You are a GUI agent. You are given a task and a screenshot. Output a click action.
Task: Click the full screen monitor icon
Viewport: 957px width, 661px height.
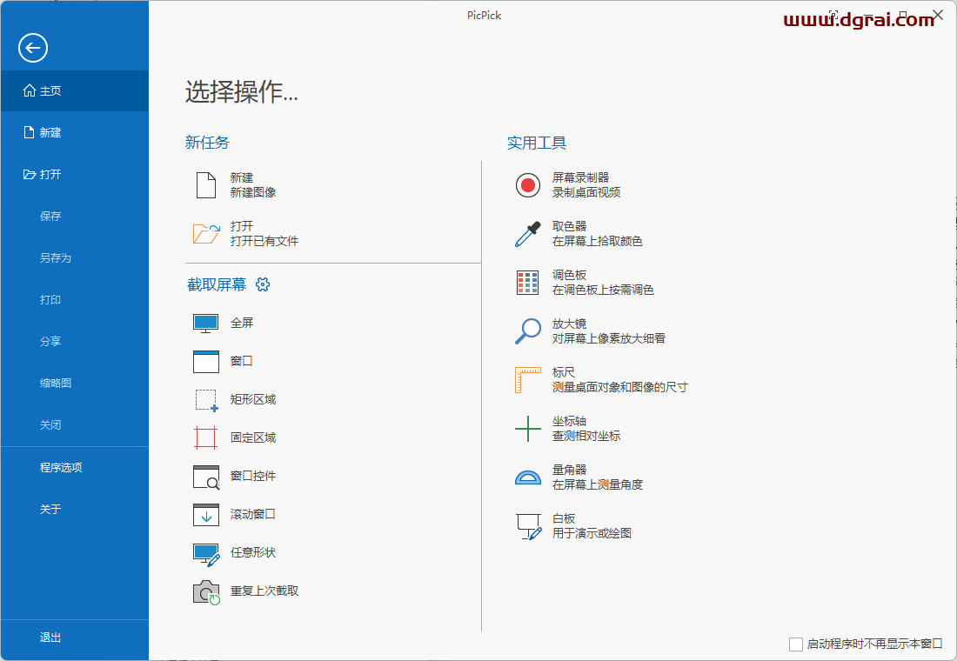205,324
